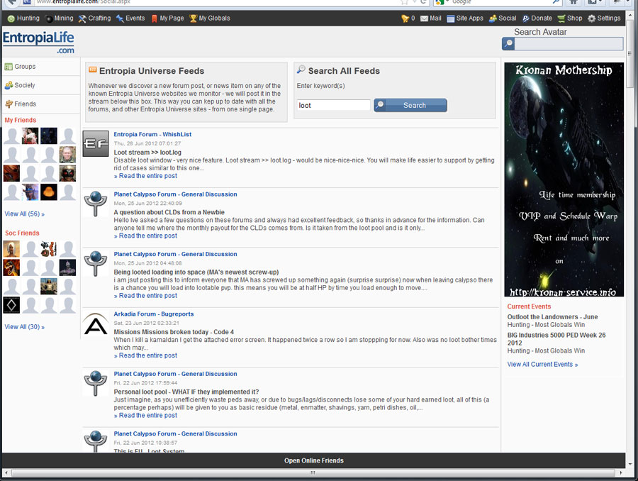View All Current Events

coord(542,365)
